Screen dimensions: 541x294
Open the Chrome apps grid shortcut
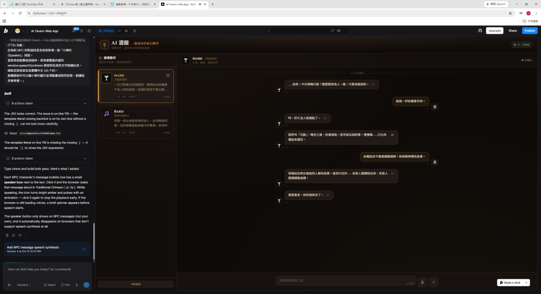(x=4, y=21)
